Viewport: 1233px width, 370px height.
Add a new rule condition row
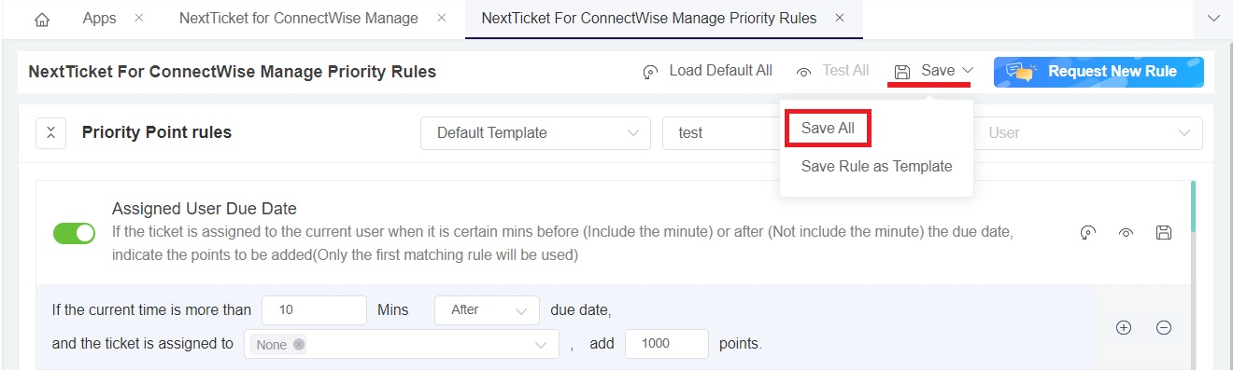coord(1124,327)
